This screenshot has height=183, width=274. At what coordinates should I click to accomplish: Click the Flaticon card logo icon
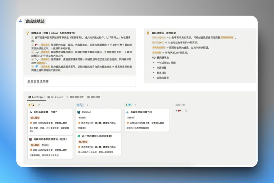(x=79, y=112)
